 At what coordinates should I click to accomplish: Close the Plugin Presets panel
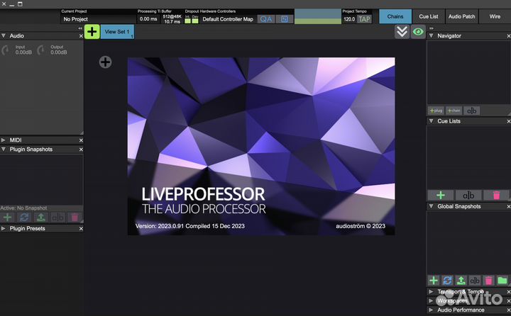pos(81,229)
